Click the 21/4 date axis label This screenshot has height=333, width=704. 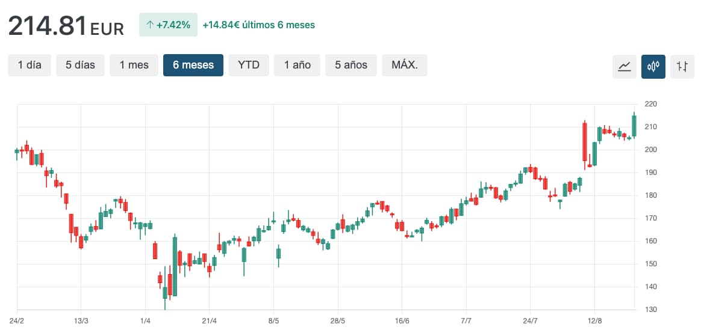[209, 321]
